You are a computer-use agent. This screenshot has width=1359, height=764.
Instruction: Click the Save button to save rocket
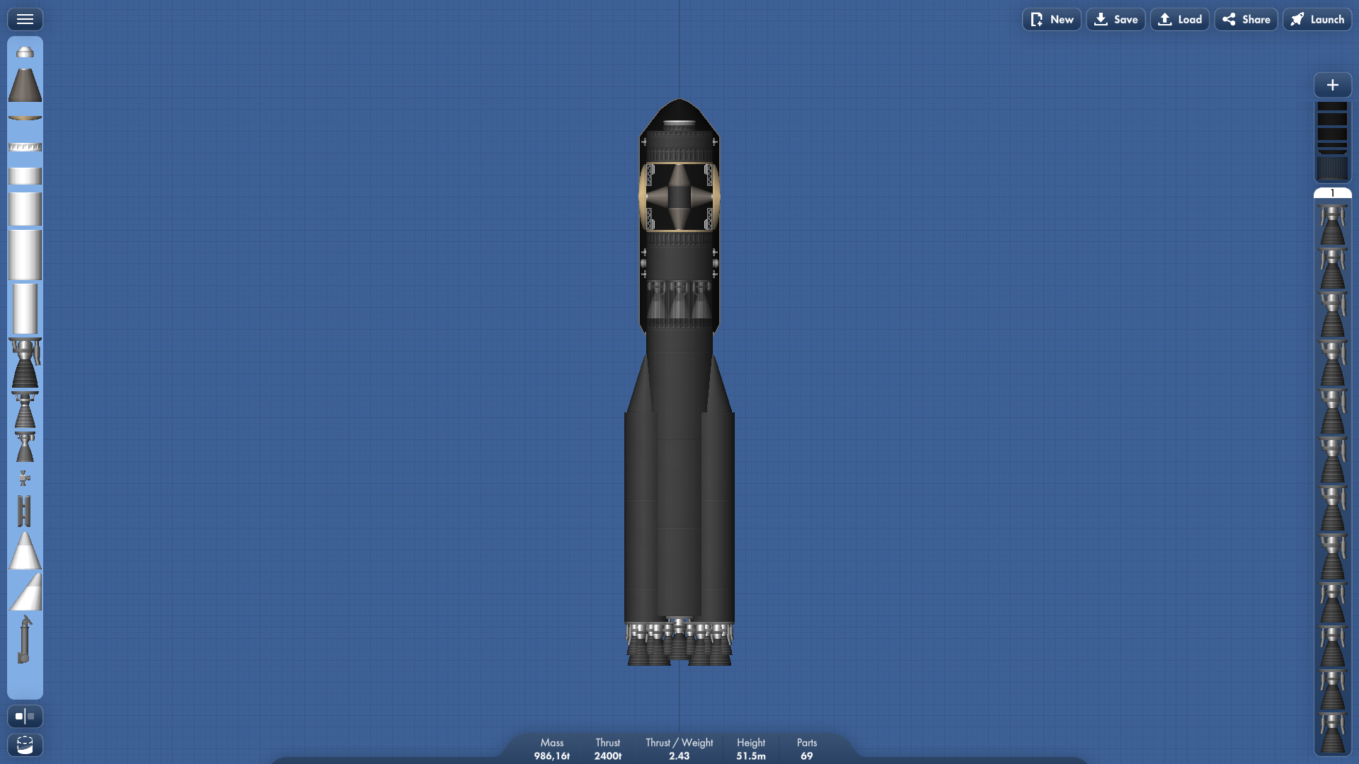(1116, 18)
